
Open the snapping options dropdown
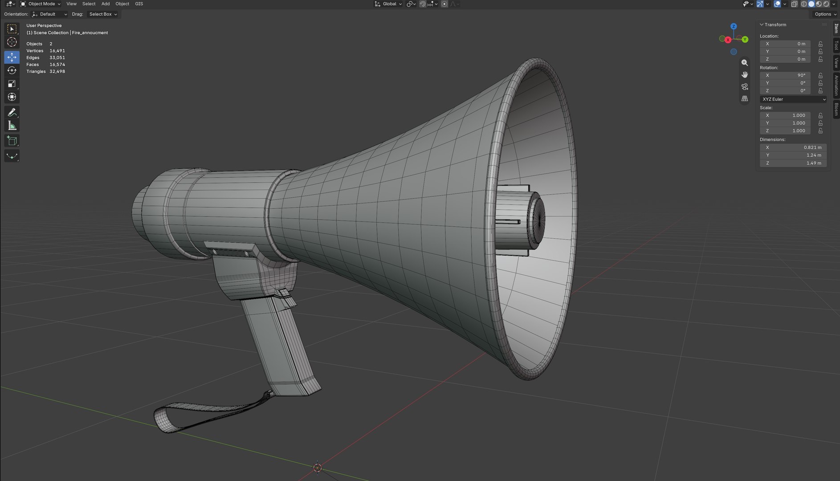coord(432,4)
